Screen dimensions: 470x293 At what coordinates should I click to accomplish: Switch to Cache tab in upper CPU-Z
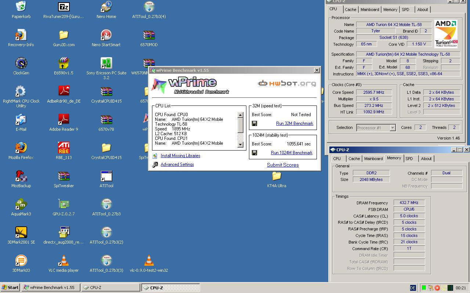click(350, 10)
